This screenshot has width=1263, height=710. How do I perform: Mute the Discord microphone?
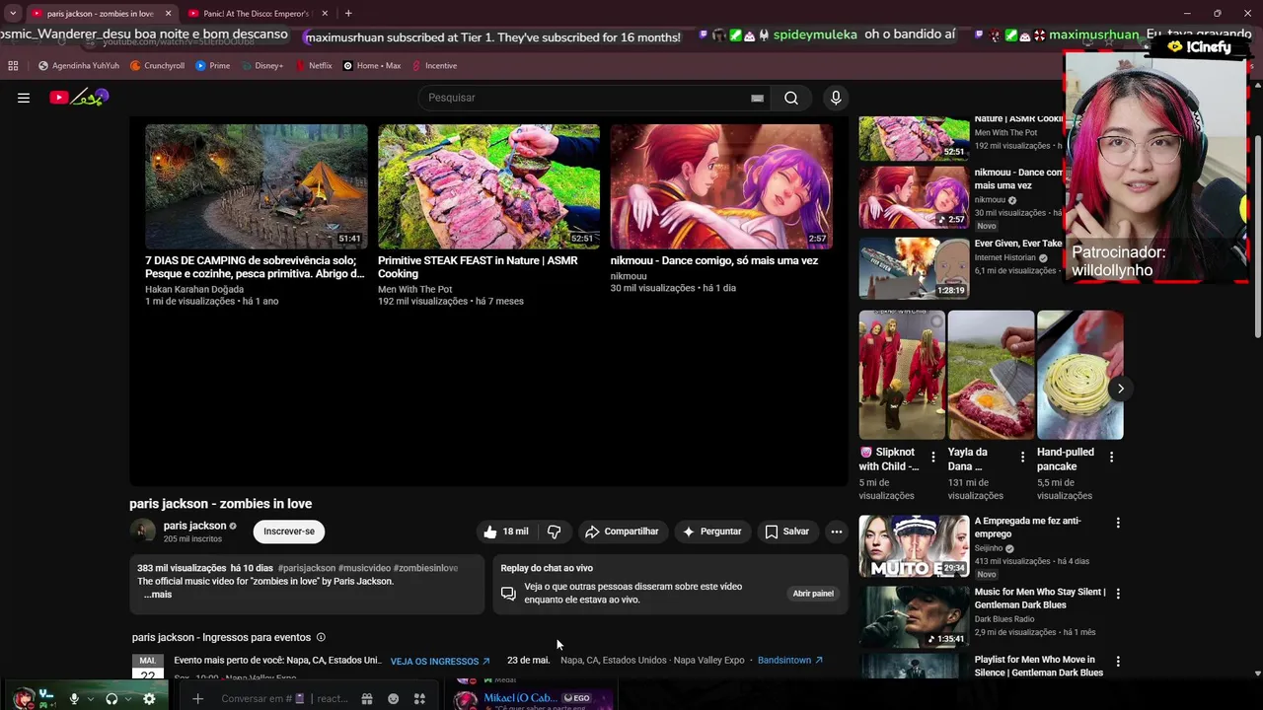pos(74,699)
